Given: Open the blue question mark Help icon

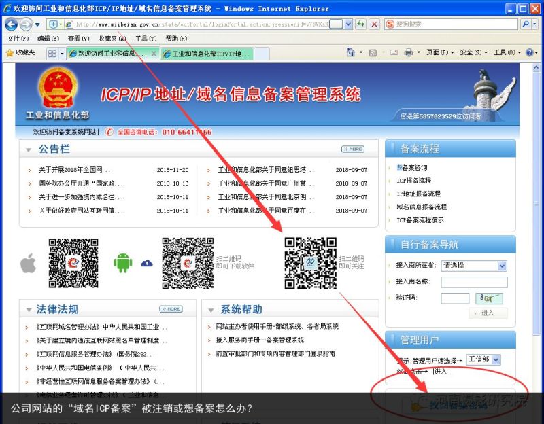Looking at the screenshot, I should coord(530,52).
